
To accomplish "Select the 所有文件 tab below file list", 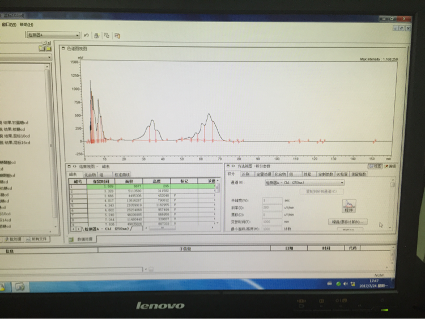I will pos(37,239).
